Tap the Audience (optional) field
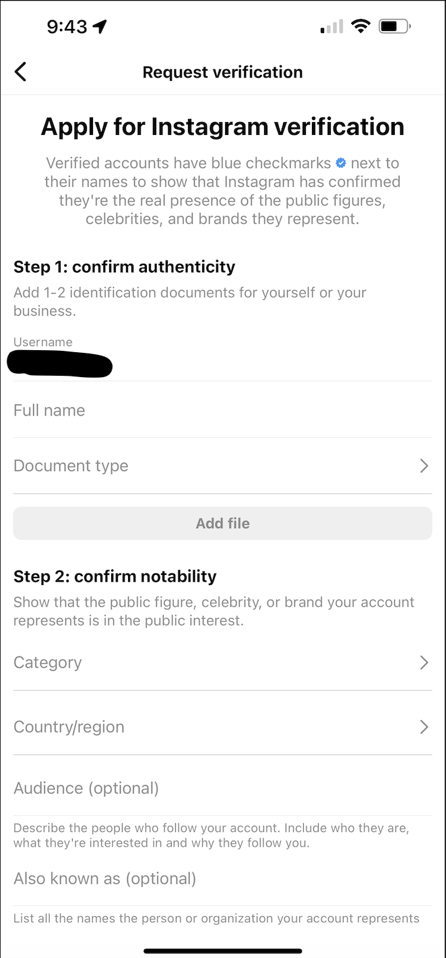The width and height of the screenshot is (446, 958). coord(222,788)
